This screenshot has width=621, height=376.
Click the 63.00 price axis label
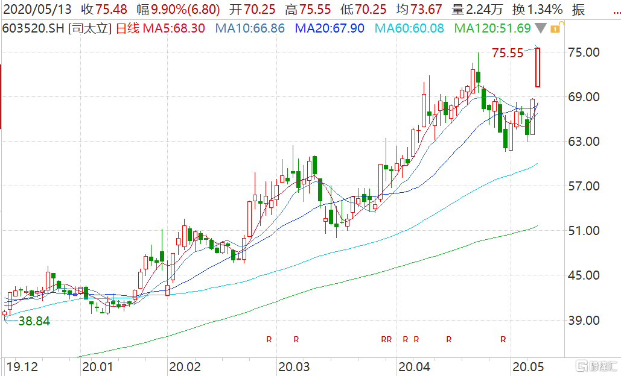point(584,141)
